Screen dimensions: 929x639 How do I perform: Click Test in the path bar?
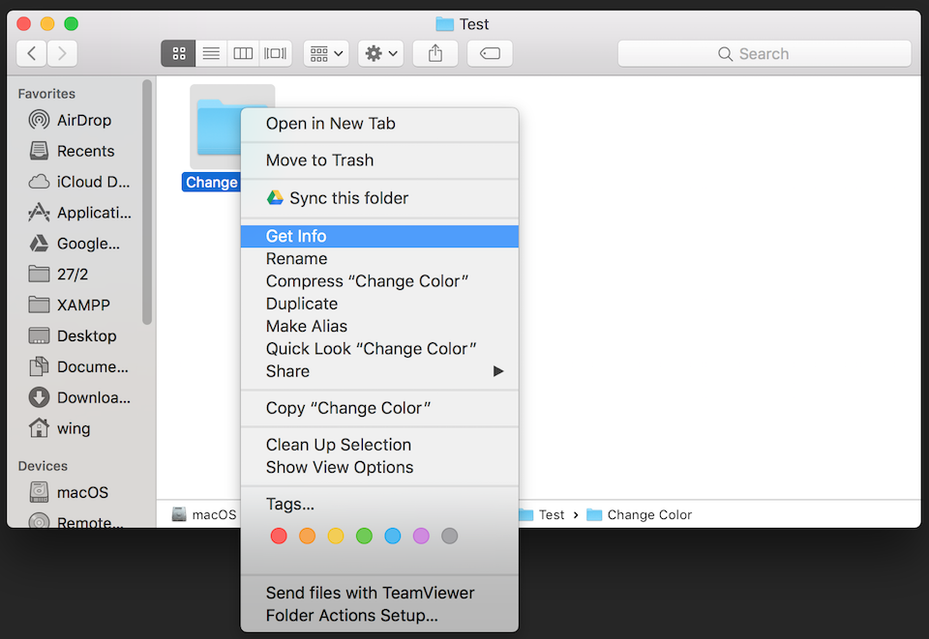(x=554, y=514)
